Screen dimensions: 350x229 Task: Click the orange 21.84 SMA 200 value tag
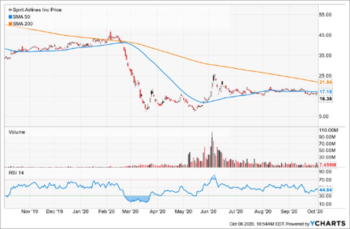click(326, 81)
